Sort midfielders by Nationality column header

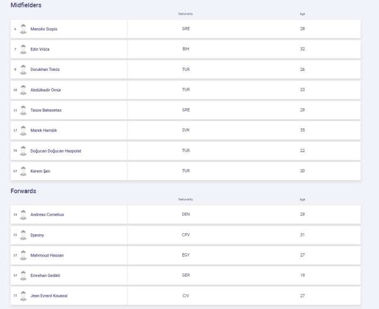(186, 14)
